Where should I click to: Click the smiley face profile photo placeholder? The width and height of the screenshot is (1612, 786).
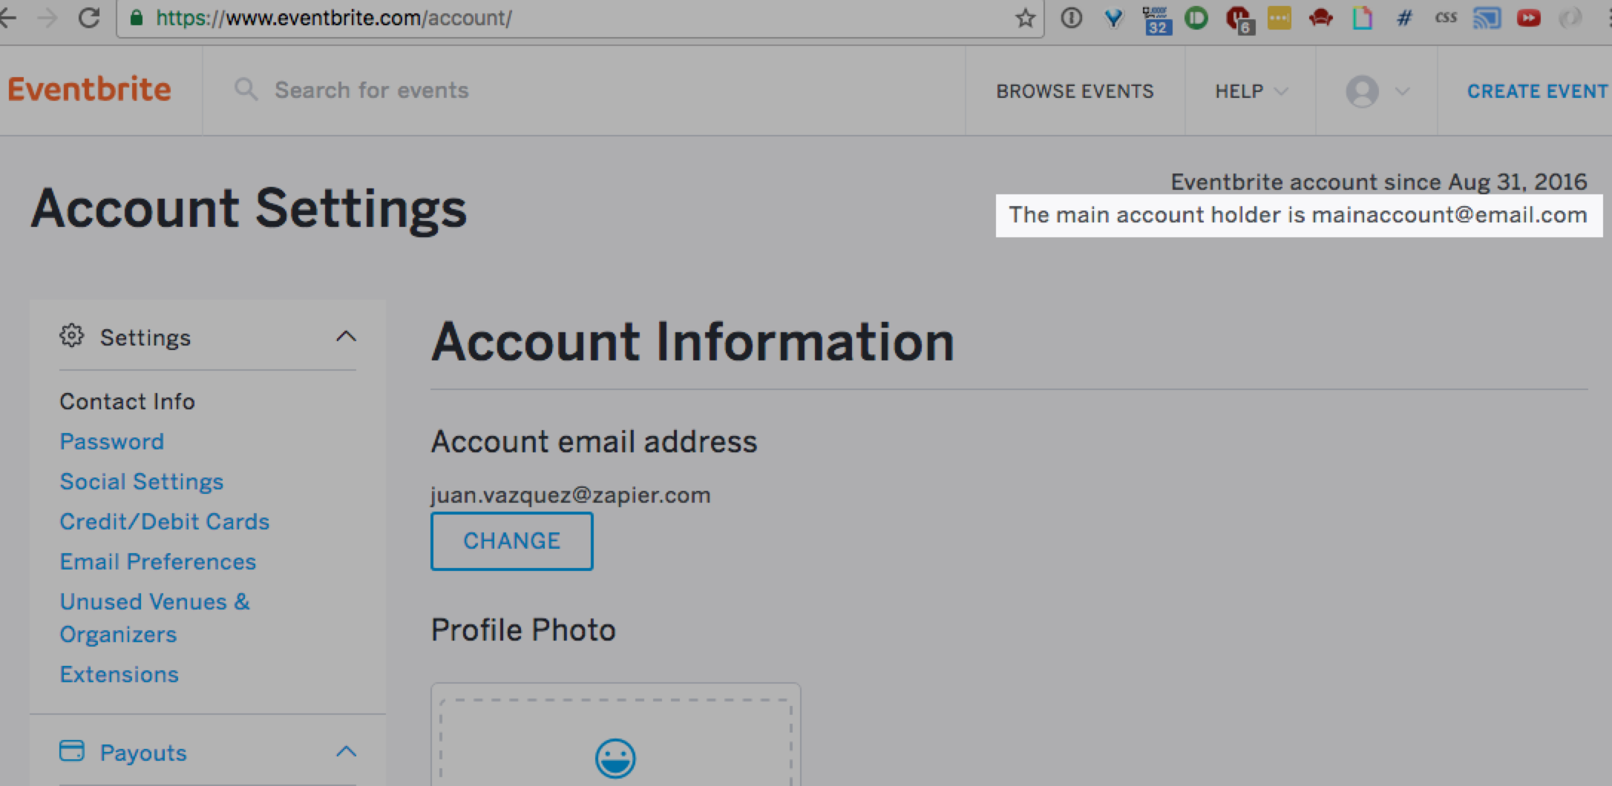(x=615, y=759)
